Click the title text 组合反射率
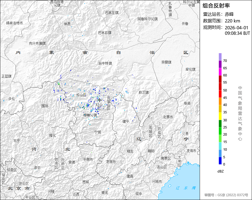The height and width of the screenshot is (200, 252). coord(216,6)
